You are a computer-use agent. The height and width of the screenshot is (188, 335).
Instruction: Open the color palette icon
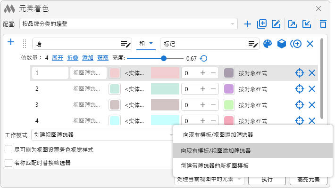(268, 44)
